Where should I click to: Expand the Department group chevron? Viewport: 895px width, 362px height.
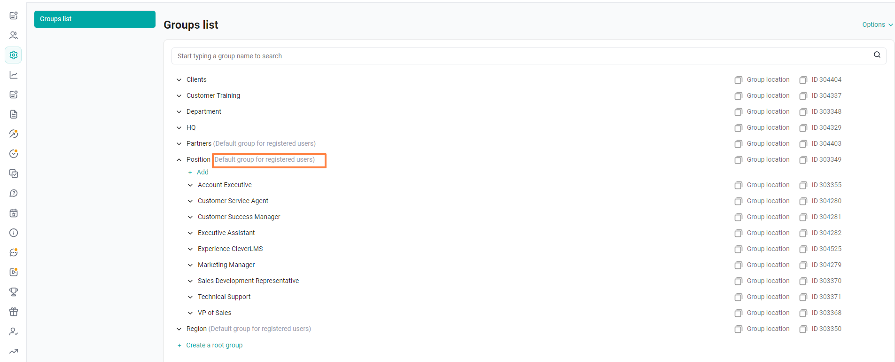point(179,112)
